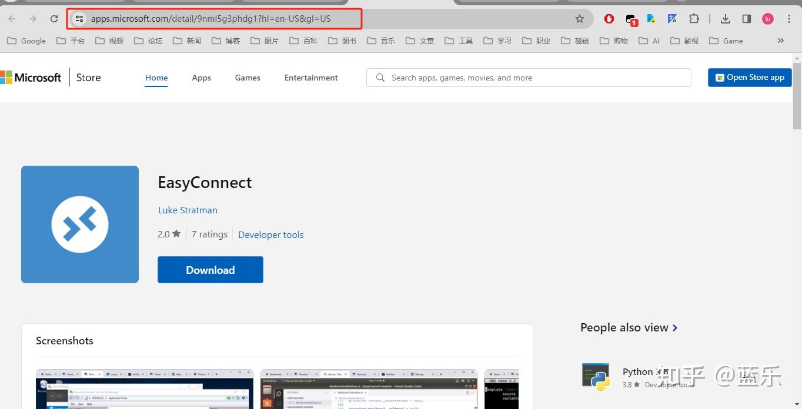Click the Downloads icon in the toolbar
The image size is (802, 409).
[x=725, y=18]
